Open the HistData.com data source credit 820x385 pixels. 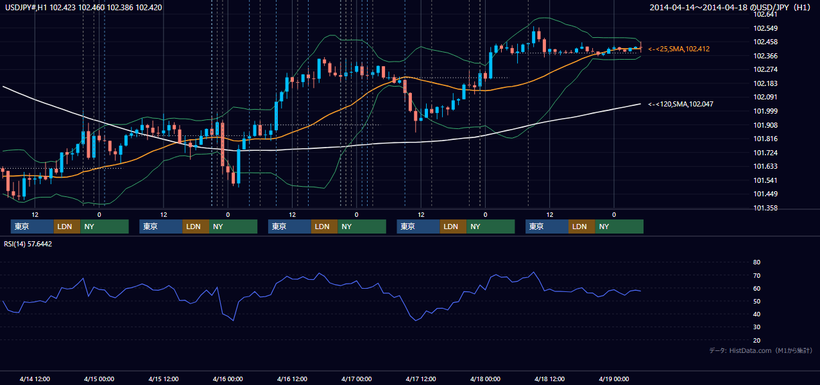point(761,350)
